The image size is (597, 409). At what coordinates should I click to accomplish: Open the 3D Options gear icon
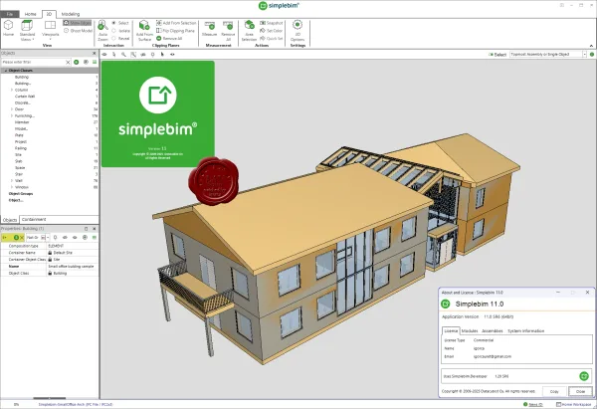click(298, 25)
